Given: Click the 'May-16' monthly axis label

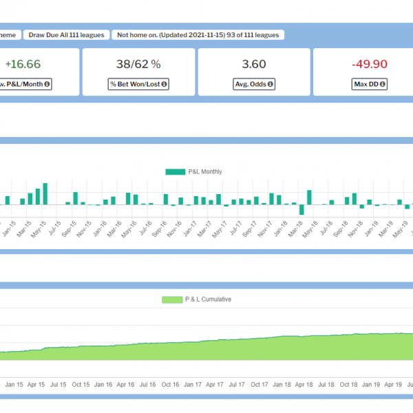Looking at the screenshot, I should 129,229.
